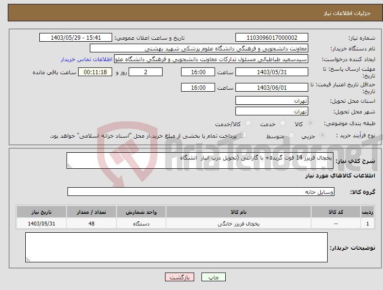The width and height of the screenshot is (383, 290).
Task: Click the goods group وسایل خانه field
Action: (x=201, y=192)
